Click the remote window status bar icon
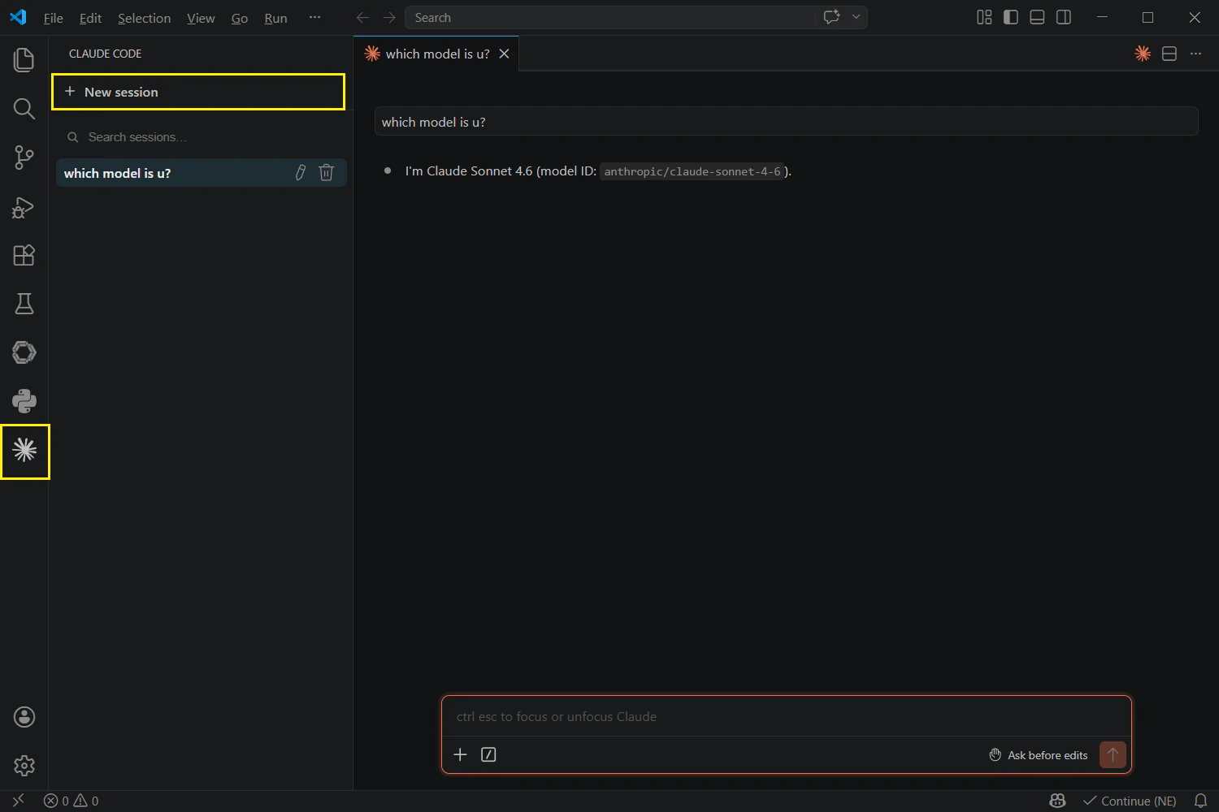The height and width of the screenshot is (812, 1219). point(19,801)
